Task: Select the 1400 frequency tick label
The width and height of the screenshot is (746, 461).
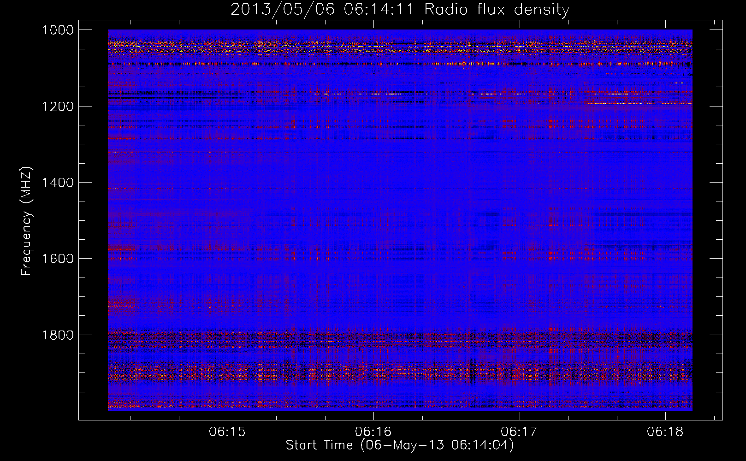Action: click(x=58, y=183)
